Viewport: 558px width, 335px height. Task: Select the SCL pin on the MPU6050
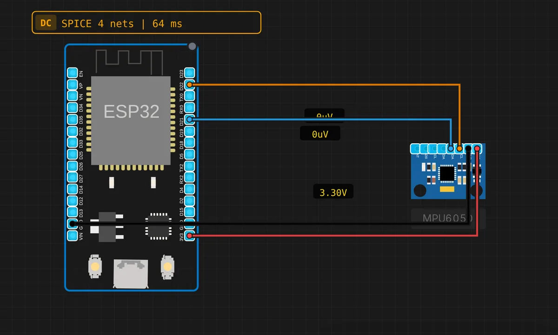[459, 148]
